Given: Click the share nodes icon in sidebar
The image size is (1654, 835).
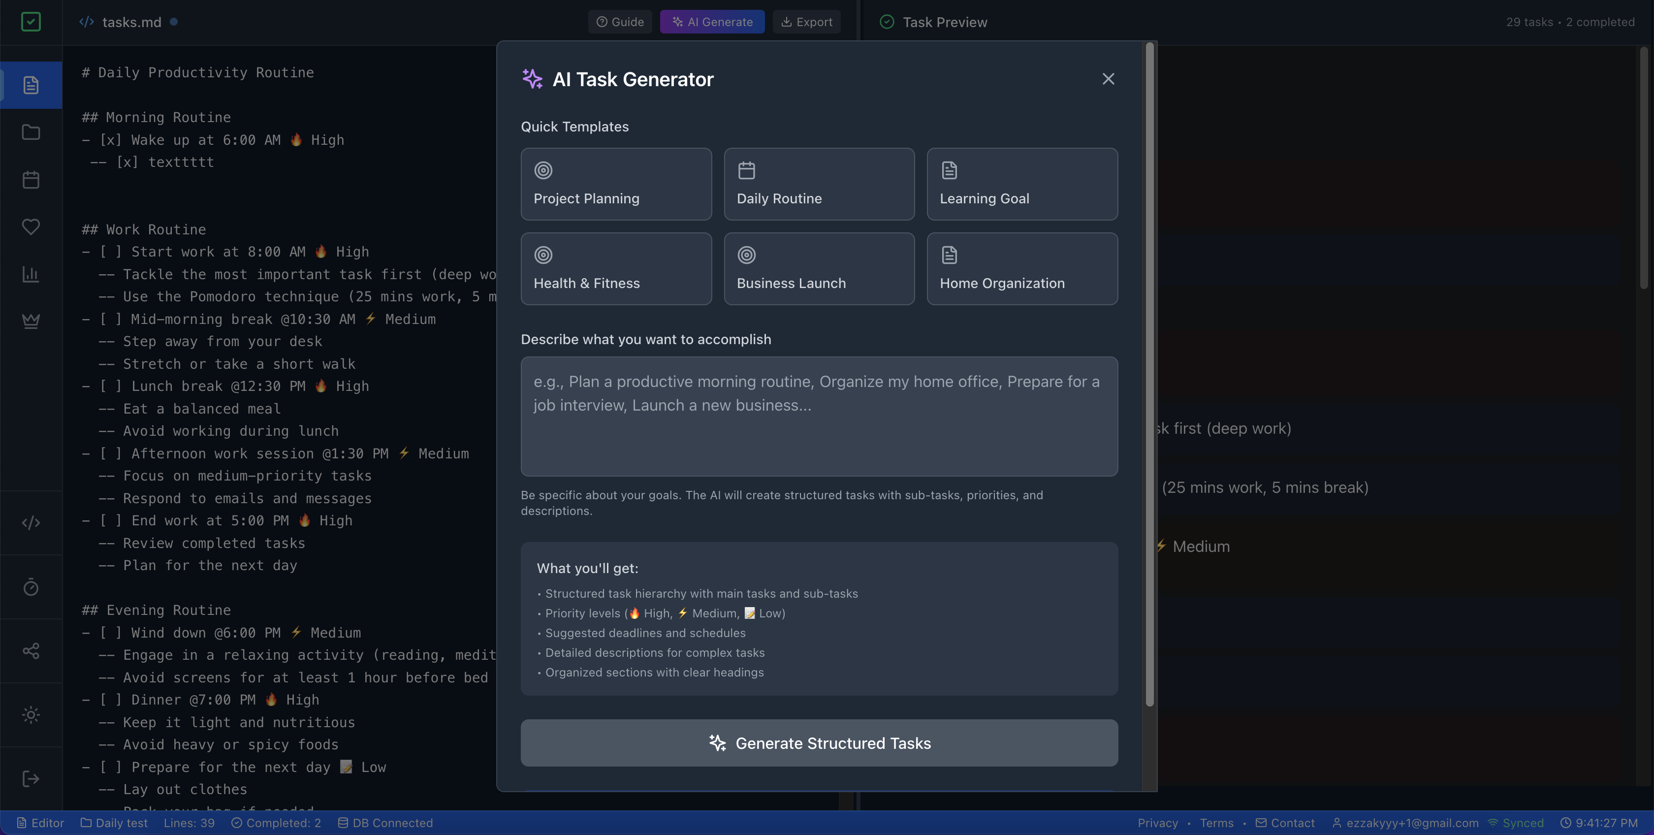Looking at the screenshot, I should 31,651.
